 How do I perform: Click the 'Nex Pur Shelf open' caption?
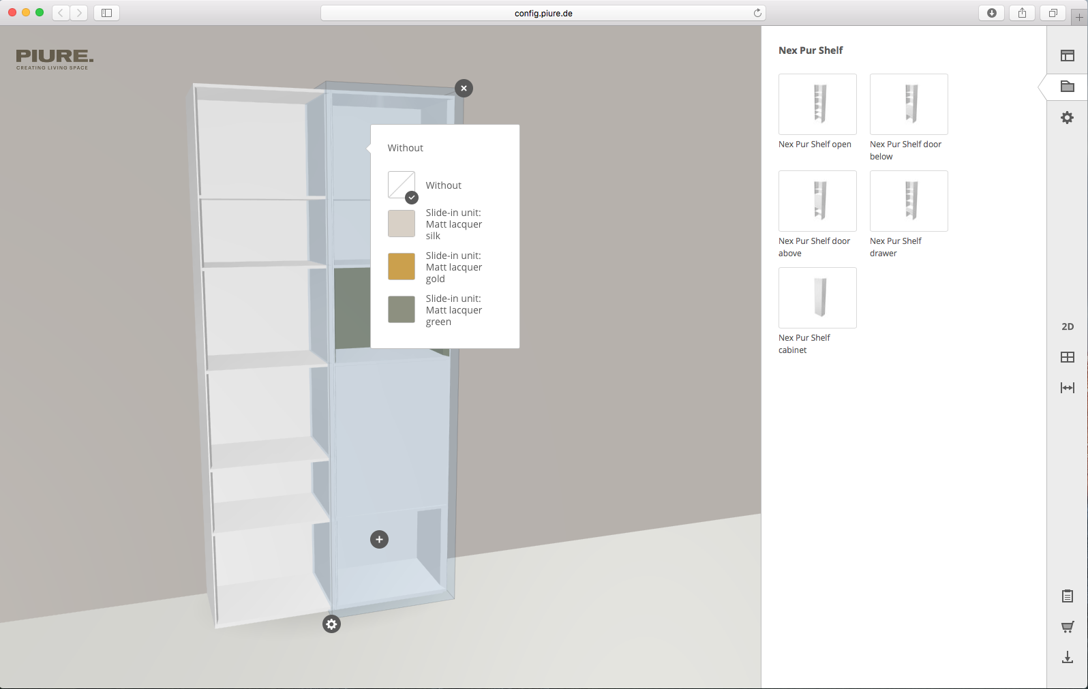point(815,144)
